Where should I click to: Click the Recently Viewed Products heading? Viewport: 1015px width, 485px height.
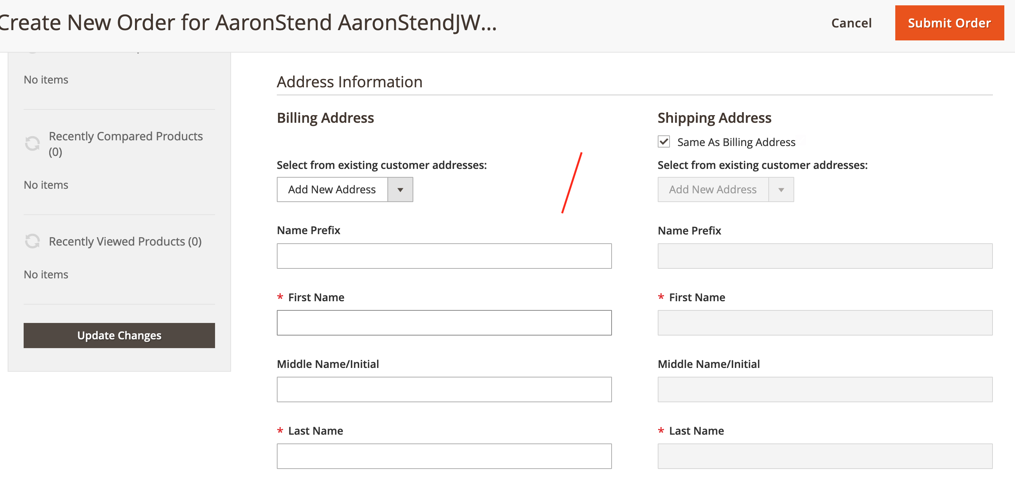pos(125,241)
